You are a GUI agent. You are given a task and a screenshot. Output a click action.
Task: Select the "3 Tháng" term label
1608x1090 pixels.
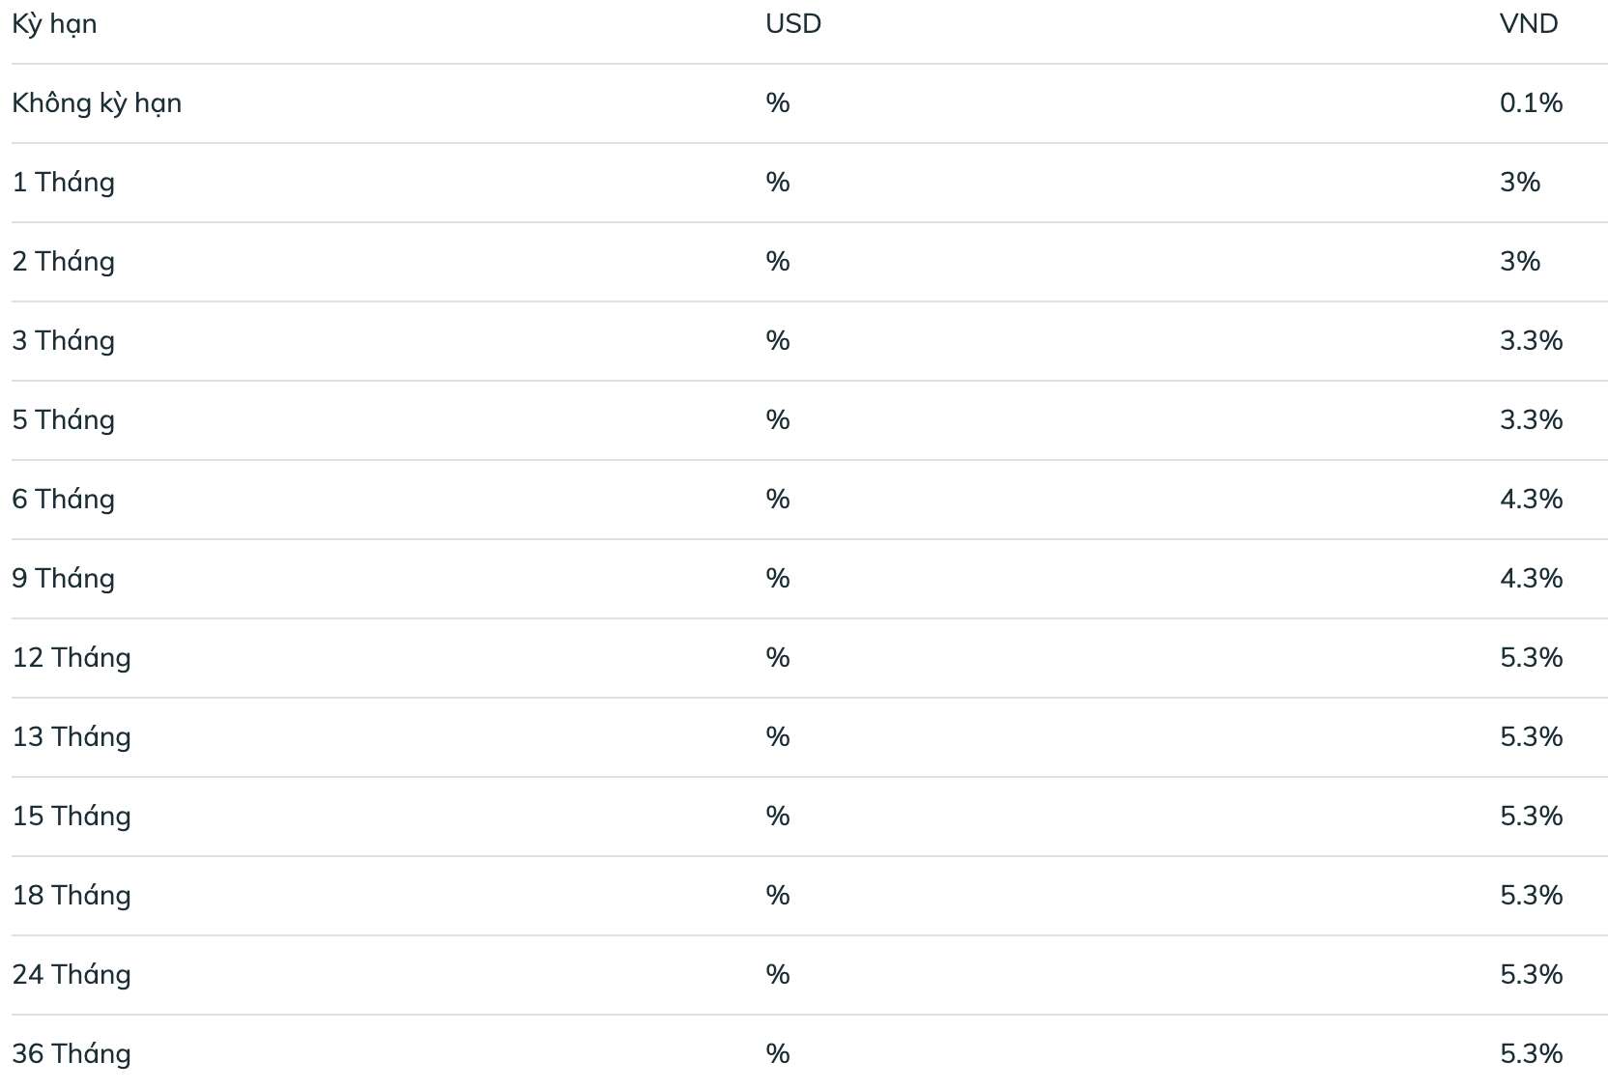64,341
